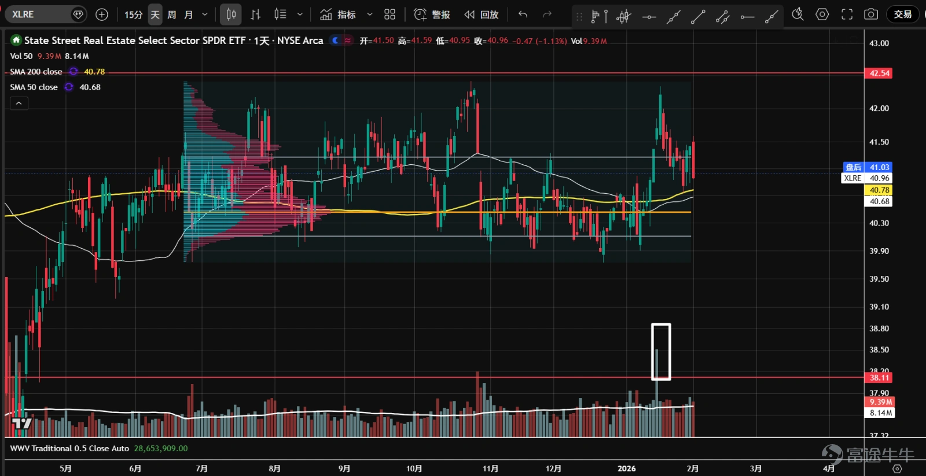This screenshot has height=476, width=926.
Task: Select the candlestick chart type icon
Action: (x=231, y=14)
